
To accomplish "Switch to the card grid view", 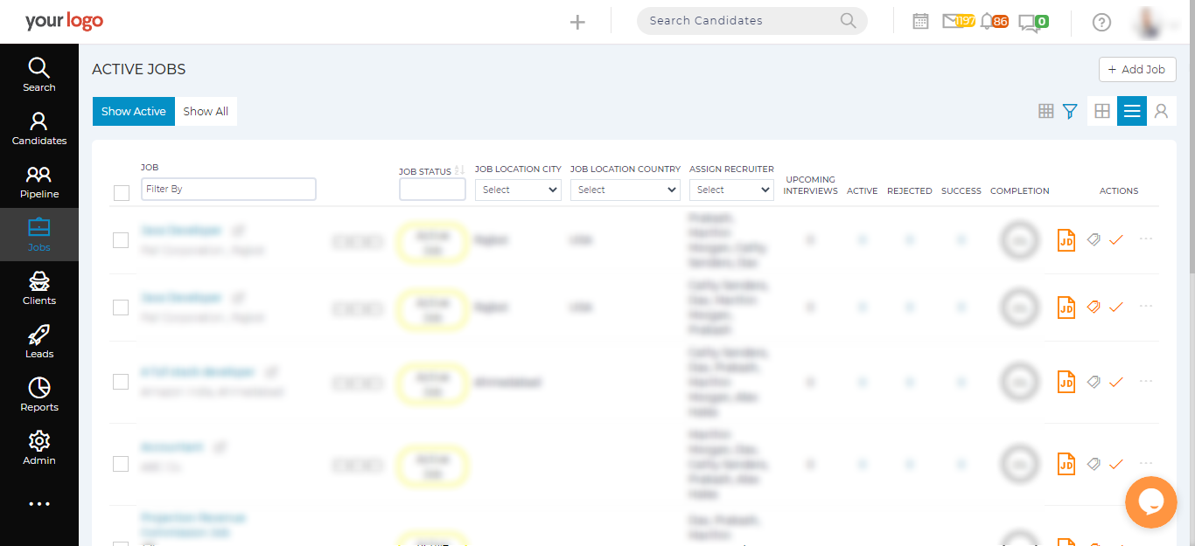I will 1102,111.
